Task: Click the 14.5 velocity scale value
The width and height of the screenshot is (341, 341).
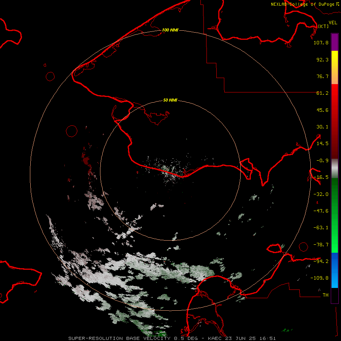Action: pos(322,144)
